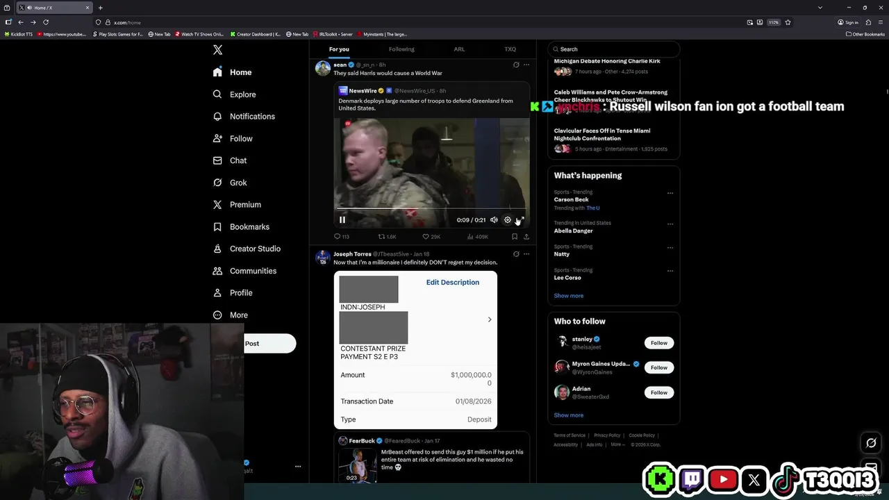The width and height of the screenshot is (889, 500).
Task: Click Grok icon on sean's post
Action: coord(516,65)
